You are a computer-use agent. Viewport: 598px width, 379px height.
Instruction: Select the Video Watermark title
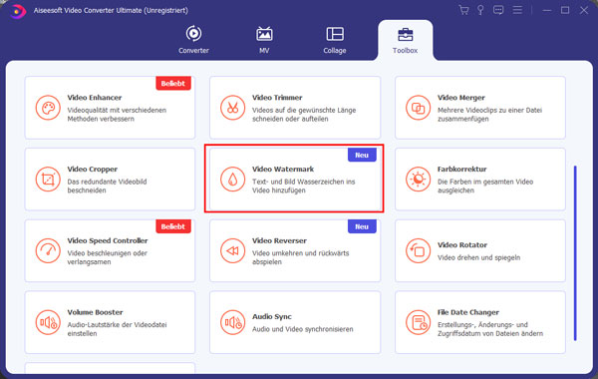tap(283, 170)
